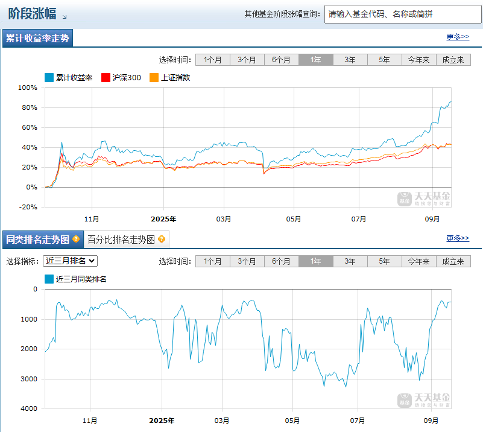The height and width of the screenshot is (432, 483).
Task: Click the help icon next to 同类排名走势图
Action: point(76,239)
